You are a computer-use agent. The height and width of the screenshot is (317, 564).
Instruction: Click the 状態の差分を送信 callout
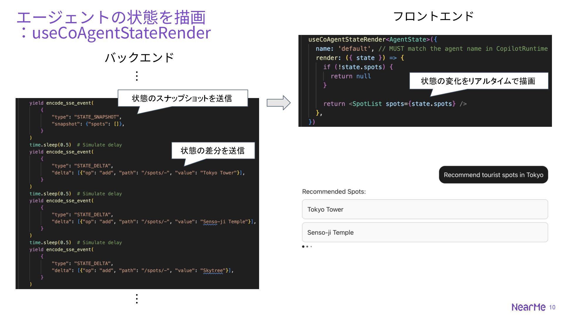pyautogui.click(x=213, y=151)
